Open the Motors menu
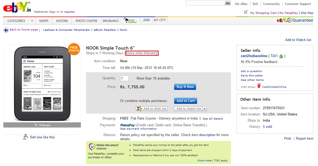Image resolution: width=318 pixels, height=166 pixels. point(62,21)
